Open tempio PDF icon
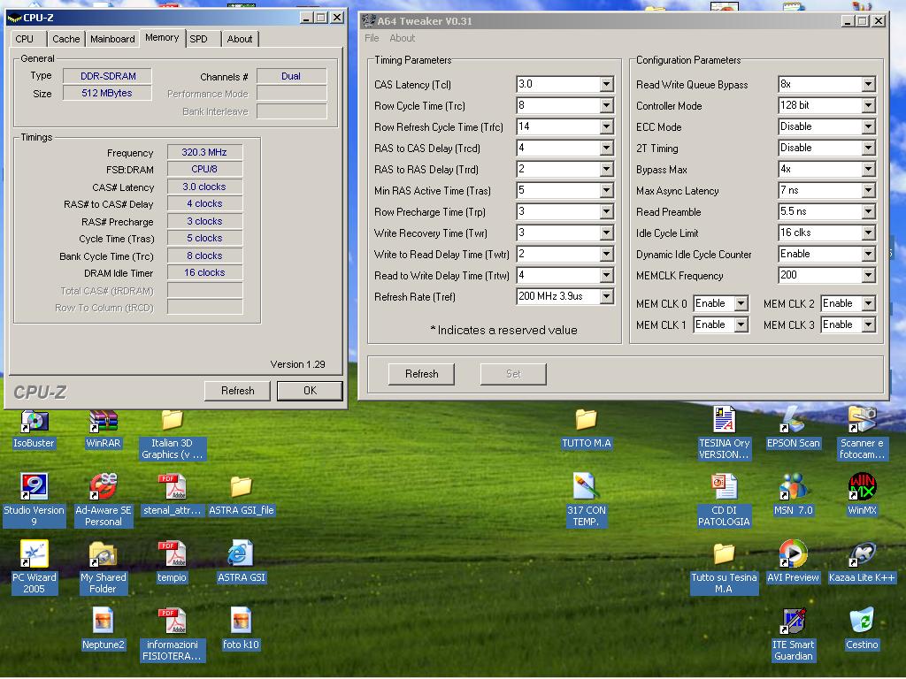 tap(173, 561)
